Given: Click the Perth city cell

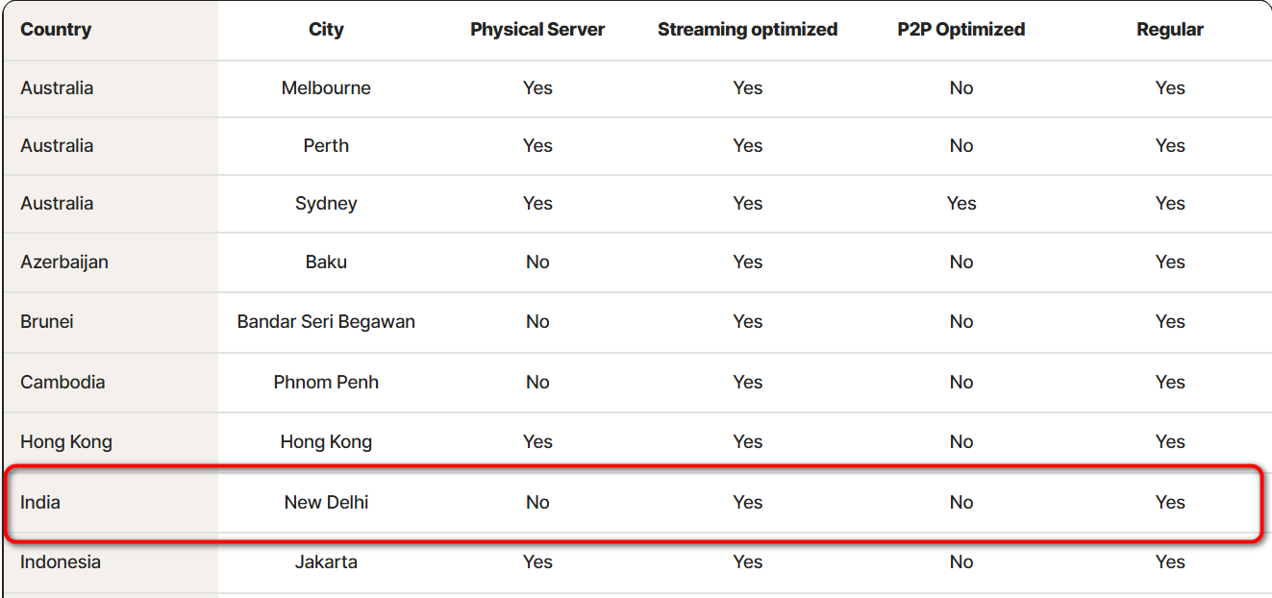Looking at the screenshot, I should point(326,146).
